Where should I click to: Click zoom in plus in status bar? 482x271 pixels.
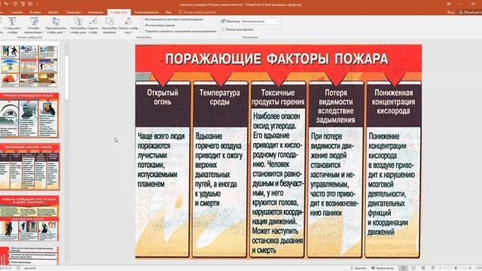point(470,268)
